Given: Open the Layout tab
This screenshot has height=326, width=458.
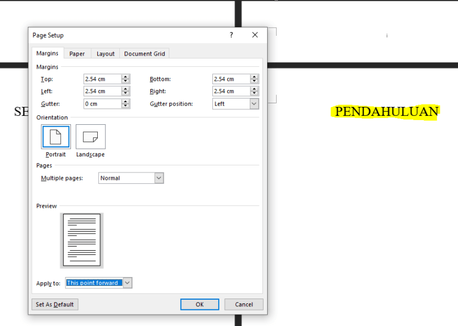Looking at the screenshot, I should (x=106, y=54).
